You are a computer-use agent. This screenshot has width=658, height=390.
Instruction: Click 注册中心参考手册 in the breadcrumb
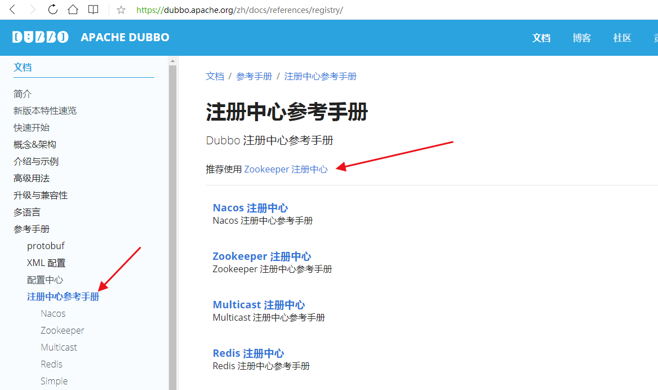pos(320,77)
